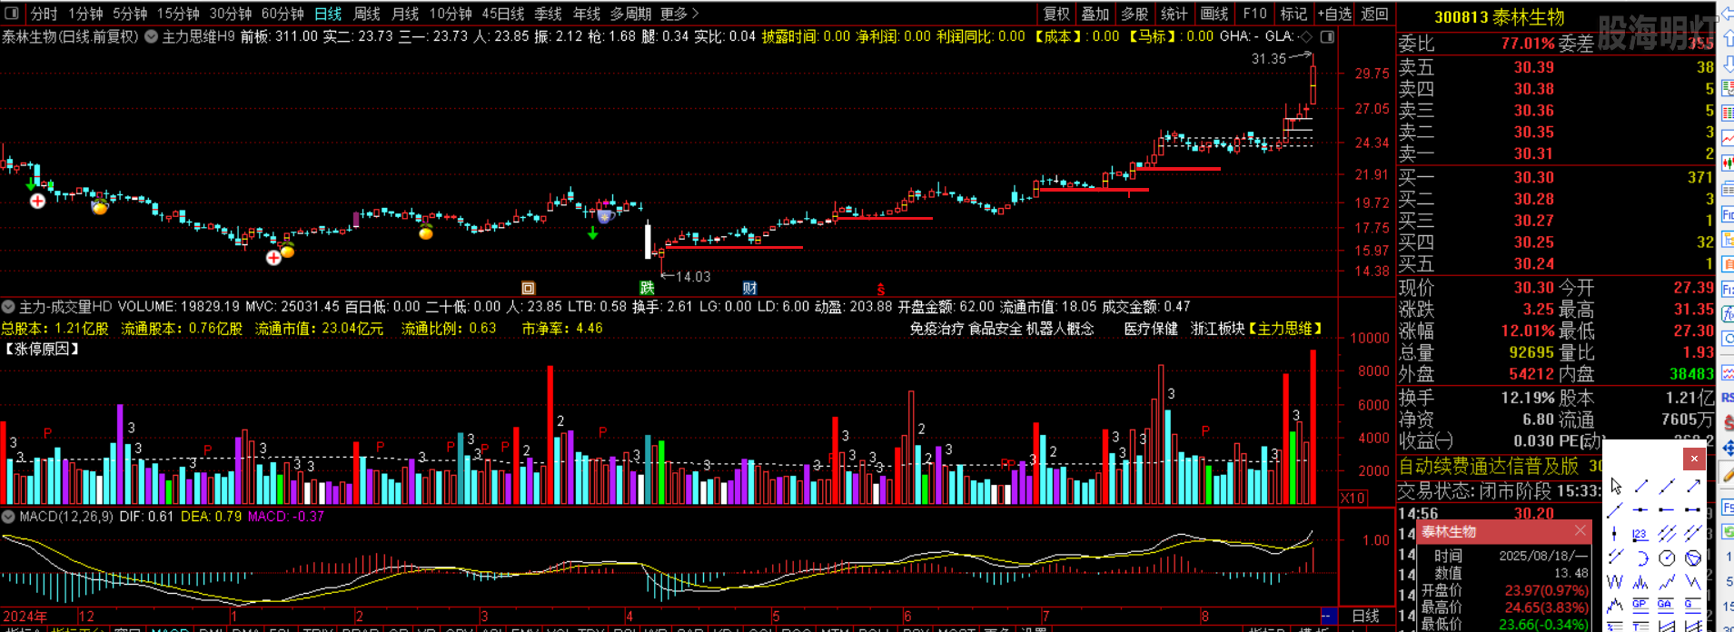Switch to 60分钟 chart period
This screenshot has width=1734, height=632.
tap(282, 14)
